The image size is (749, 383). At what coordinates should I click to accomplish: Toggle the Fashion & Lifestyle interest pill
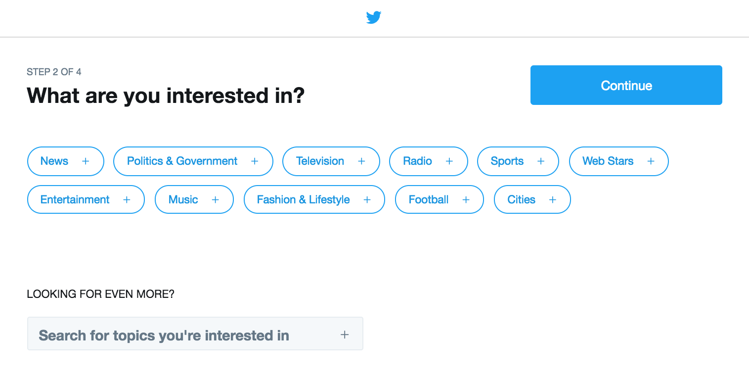[x=314, y=199]
